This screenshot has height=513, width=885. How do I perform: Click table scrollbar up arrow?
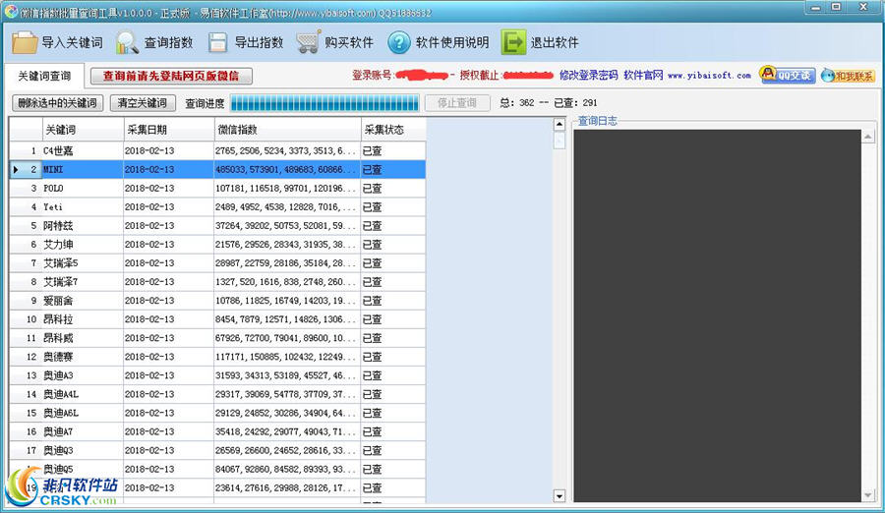(x=559, y=124)
